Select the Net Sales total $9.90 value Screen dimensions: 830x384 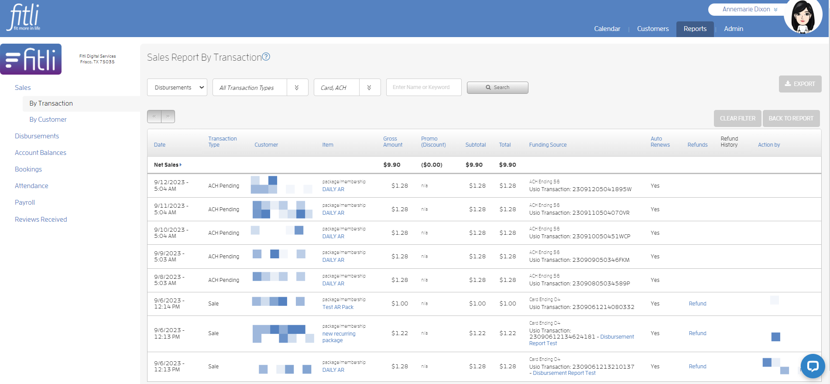pos(508,165)
